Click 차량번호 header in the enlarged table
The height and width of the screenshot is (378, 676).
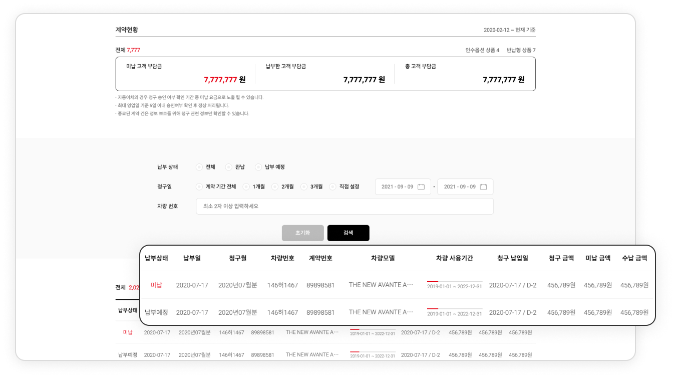click(282, 258)
